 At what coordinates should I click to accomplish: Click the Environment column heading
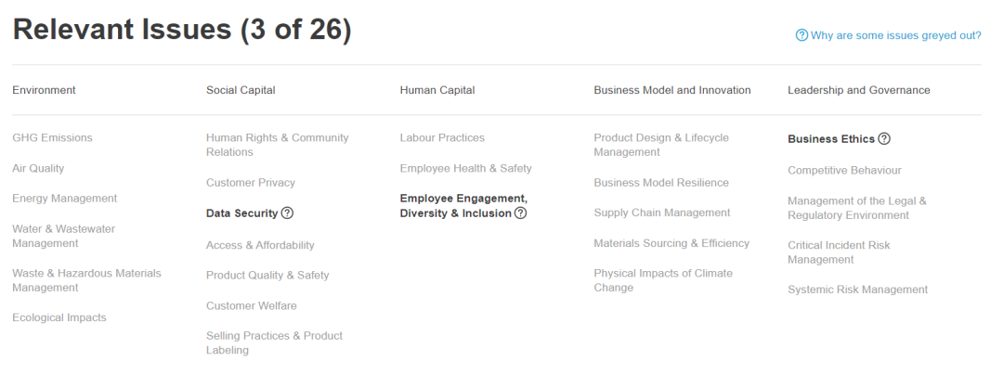point(44,90)
